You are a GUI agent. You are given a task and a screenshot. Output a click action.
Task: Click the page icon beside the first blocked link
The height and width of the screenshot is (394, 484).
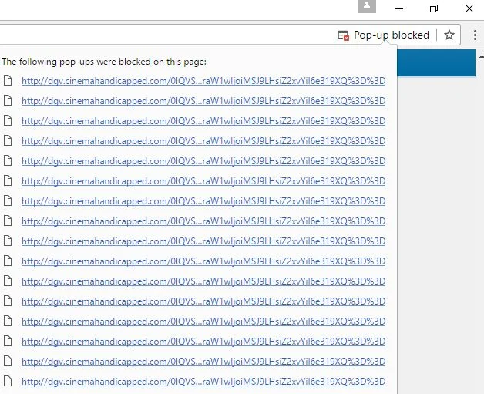pyautogui.click(x=8, y=81)
